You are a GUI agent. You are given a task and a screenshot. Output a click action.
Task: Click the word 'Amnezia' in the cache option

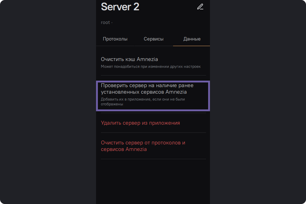point(147,59)
